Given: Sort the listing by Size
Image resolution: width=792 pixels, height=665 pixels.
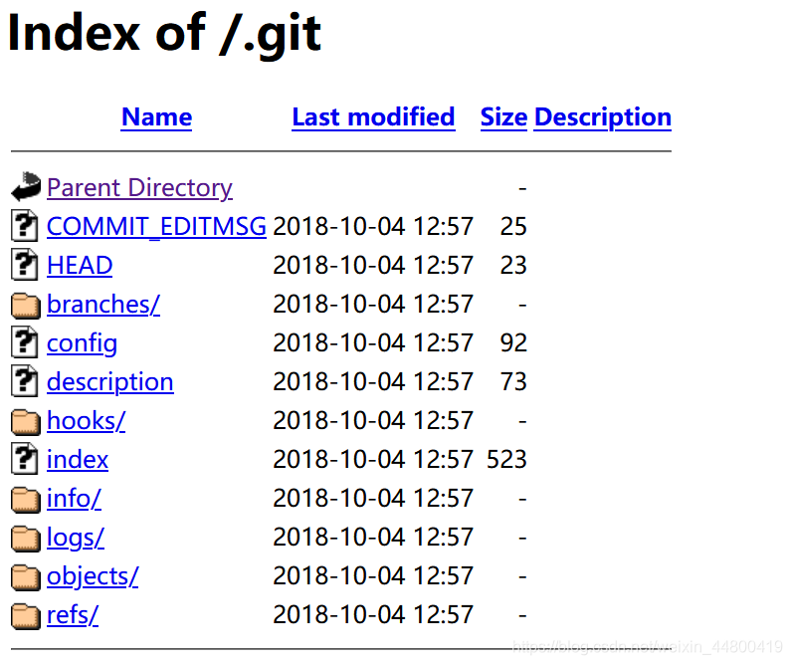Looking at the screenshot, I should [503, 117].
